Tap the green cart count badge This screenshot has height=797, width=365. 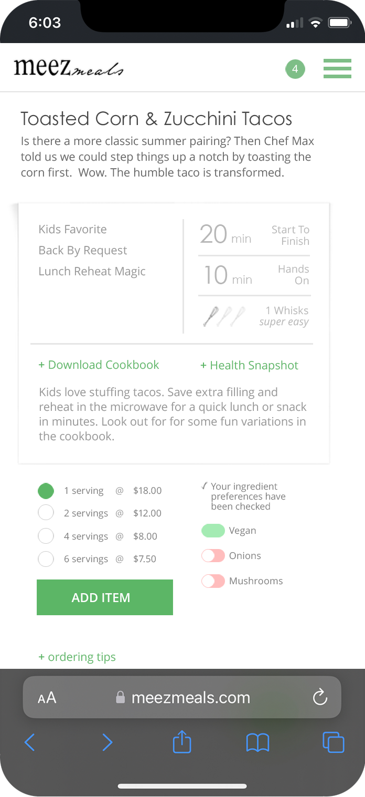click(x=295, y=69)
